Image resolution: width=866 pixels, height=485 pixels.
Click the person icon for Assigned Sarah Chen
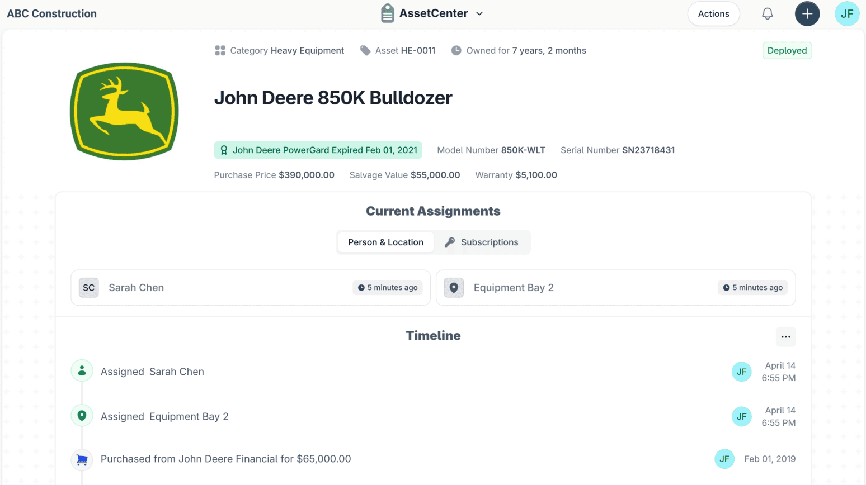pos(82,370)
